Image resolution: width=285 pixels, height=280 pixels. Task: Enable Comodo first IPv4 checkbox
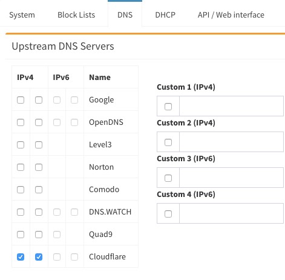click(x=21, y=190)
